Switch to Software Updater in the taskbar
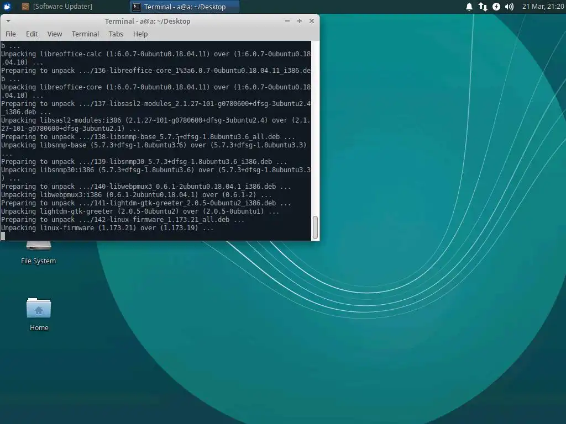The image size is (566, 424). (x=57, y=7)
